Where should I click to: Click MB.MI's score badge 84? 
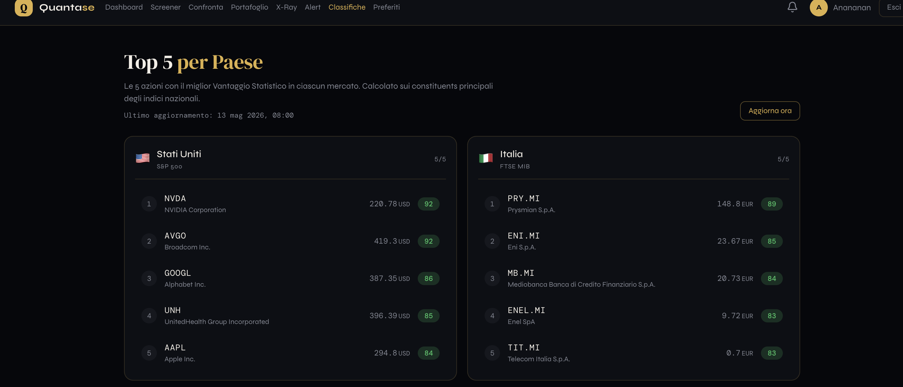(772, 279)
